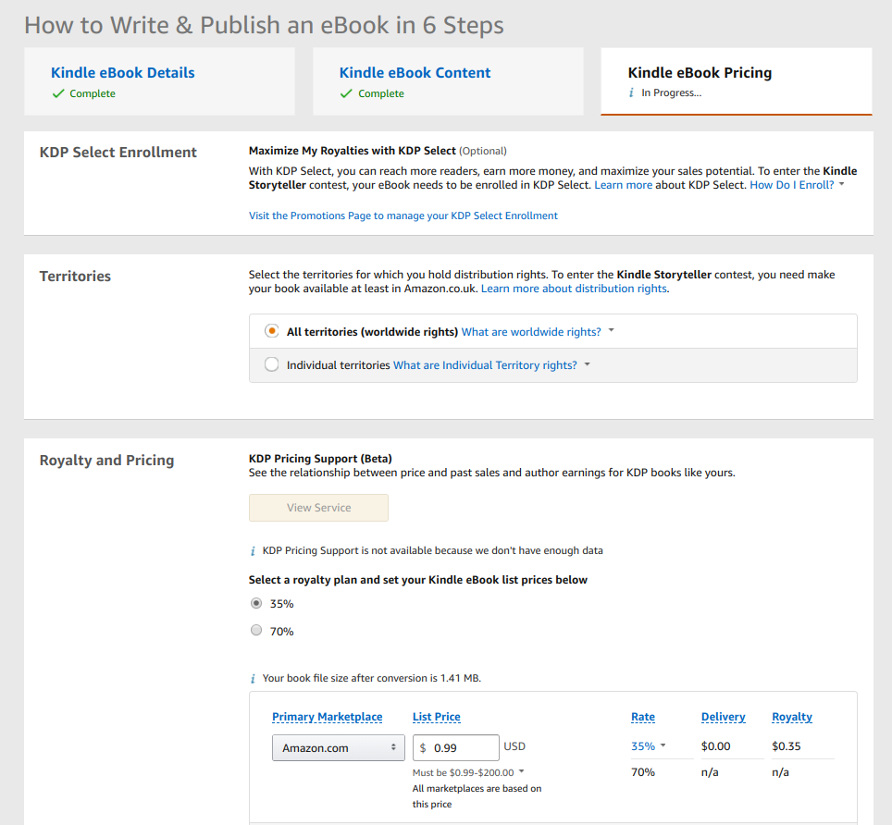Click 'How to Write & Publish an eBook' heading
This screenshot has width=892, height=825.
pyautogui.click(x=264, y=25)
